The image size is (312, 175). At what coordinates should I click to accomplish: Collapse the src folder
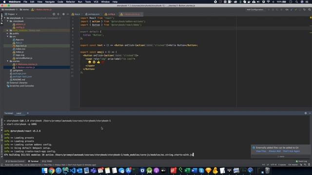8,36
